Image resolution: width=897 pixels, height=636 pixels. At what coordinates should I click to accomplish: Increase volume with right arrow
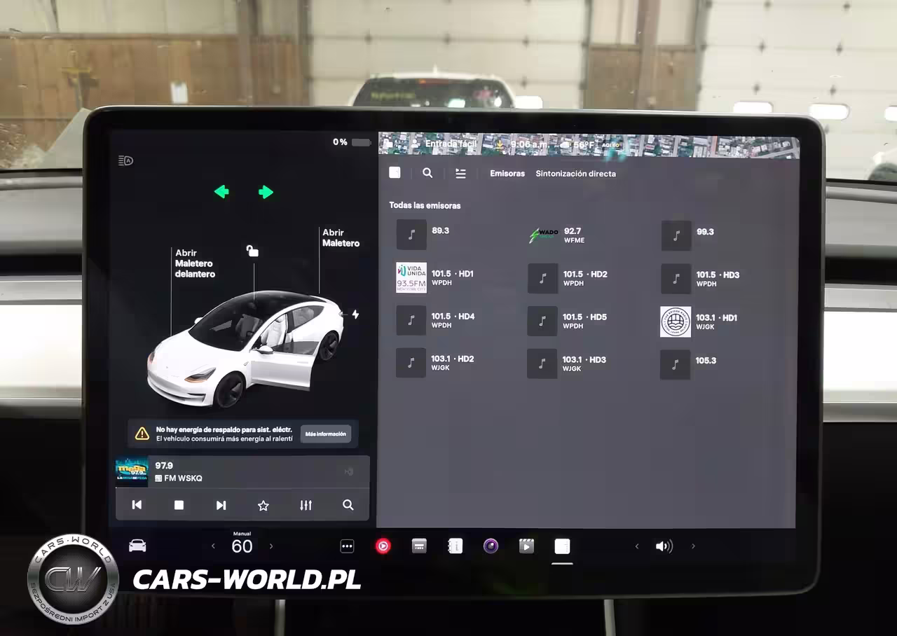click(x=693, y=546)
